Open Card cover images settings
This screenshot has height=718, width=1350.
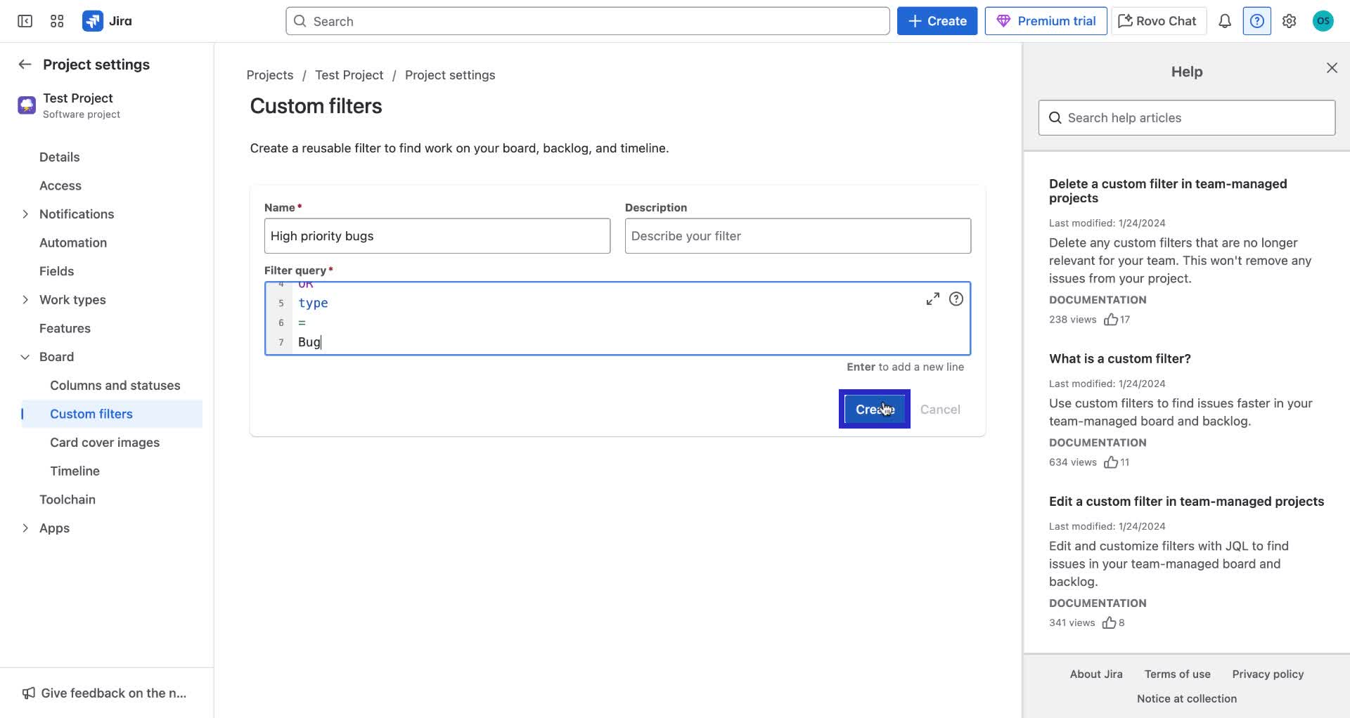pos(104,443)
